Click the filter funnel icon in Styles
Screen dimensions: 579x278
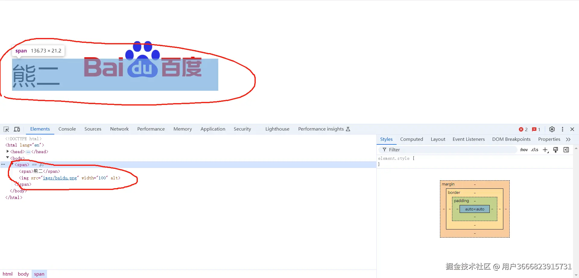(384, 150)
